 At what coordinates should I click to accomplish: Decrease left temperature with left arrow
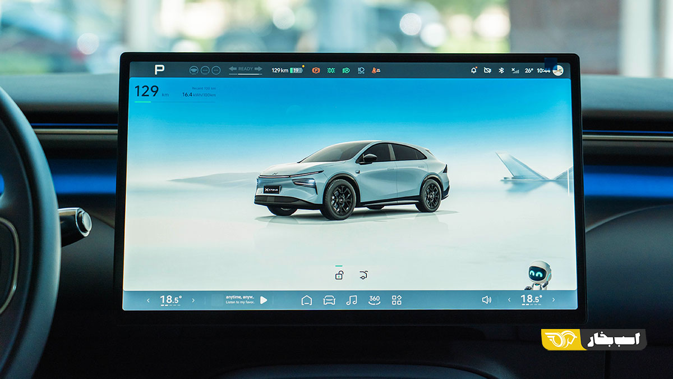(x=149, y=300)
